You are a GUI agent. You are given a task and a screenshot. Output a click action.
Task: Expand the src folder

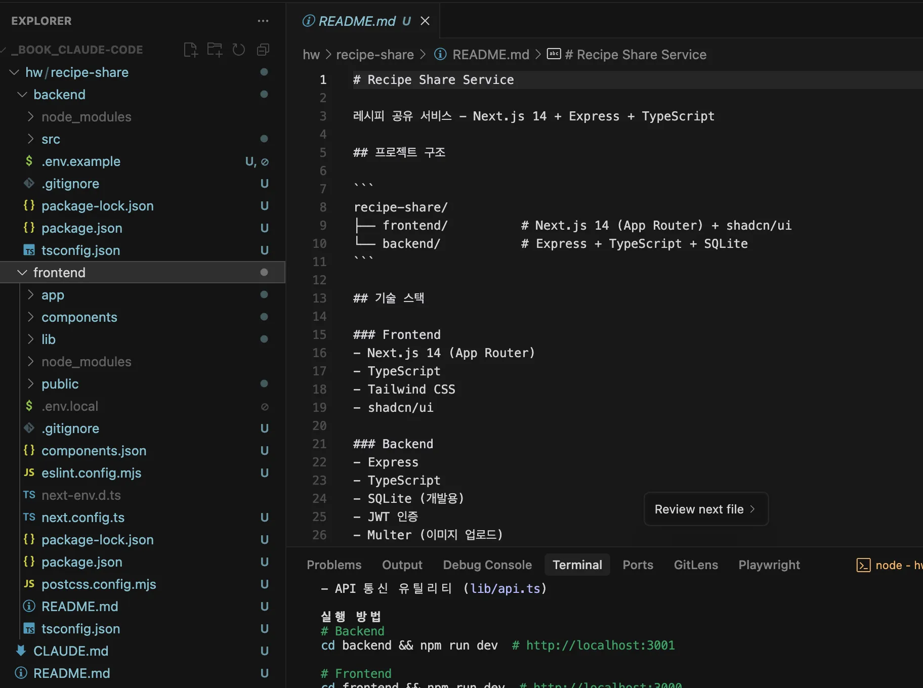(51, 139)
